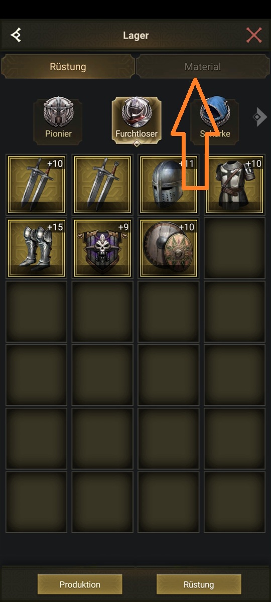Select the +10 twin swords item
271x602 pixels.
[36, 184]
